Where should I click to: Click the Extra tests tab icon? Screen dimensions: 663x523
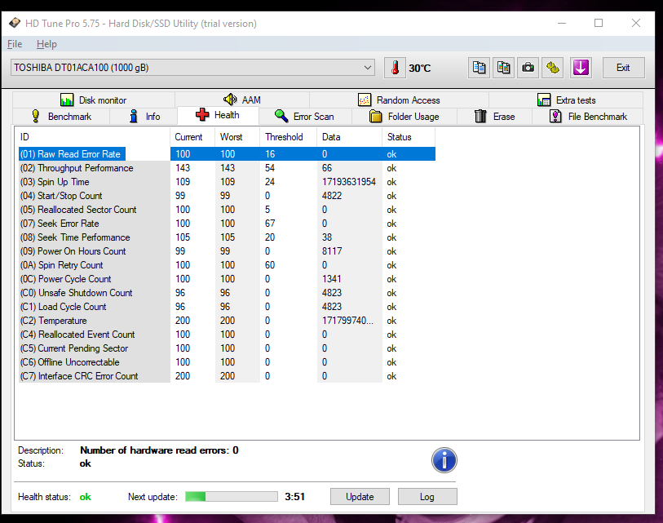tap(544, 100)
